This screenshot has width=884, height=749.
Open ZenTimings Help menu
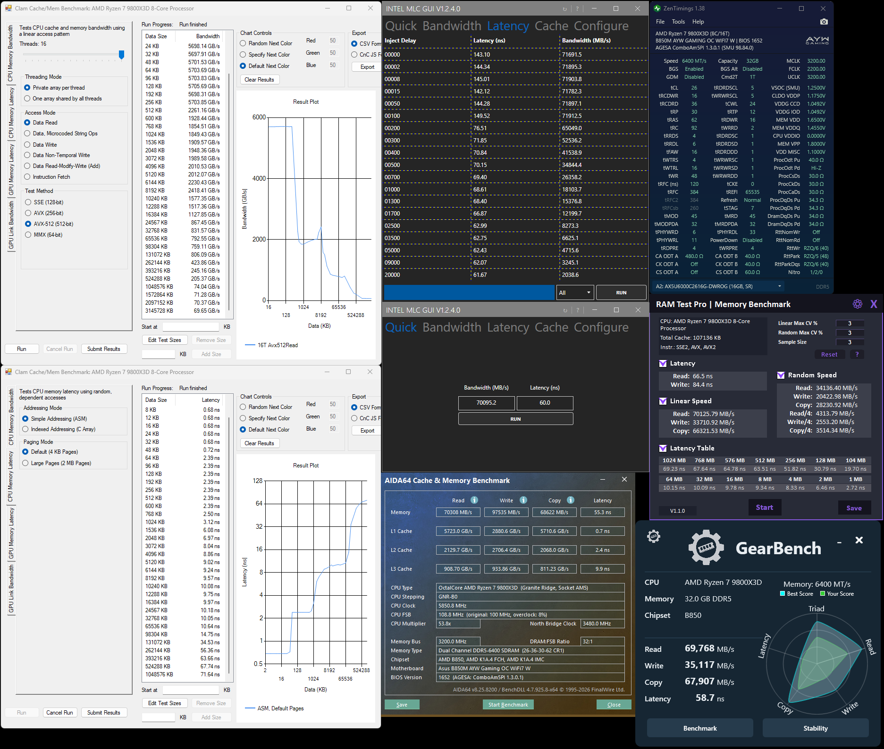pyautogui.click(x=698, y=22)
